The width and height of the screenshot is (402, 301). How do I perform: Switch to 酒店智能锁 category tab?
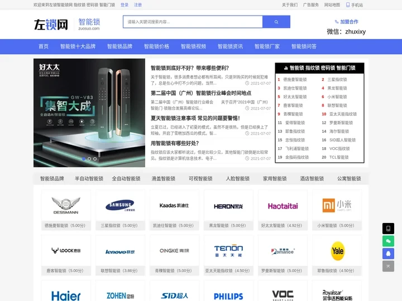pyautogui.click(x=312, y=179)
